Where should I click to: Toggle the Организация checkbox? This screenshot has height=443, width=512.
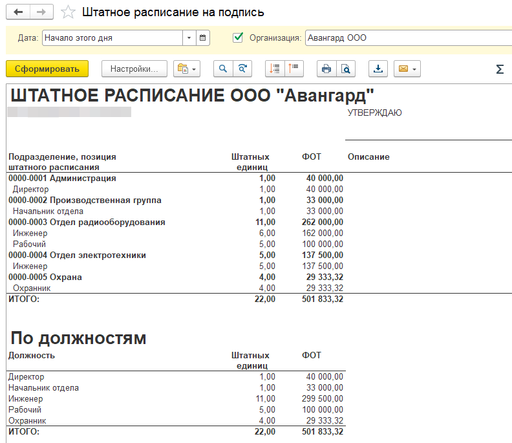238,38
